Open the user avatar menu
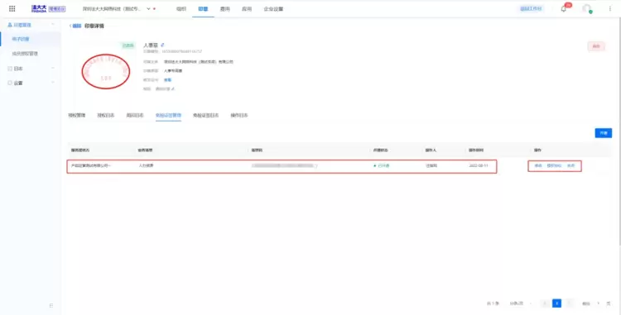The width and height of the screenshot is (621, 315). coord(586,9)
